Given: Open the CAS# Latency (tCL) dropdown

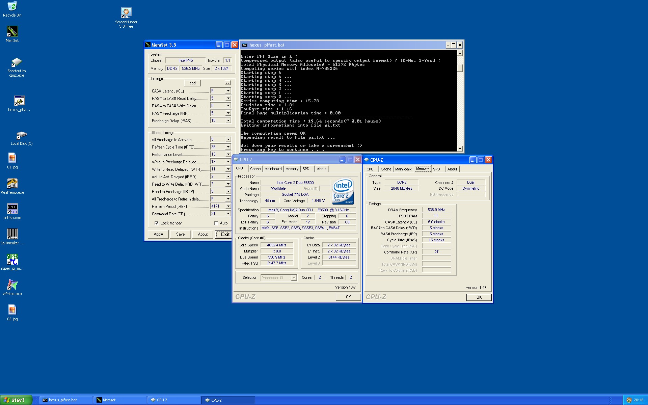Looking at the screenshot, I should pos(228,91).
